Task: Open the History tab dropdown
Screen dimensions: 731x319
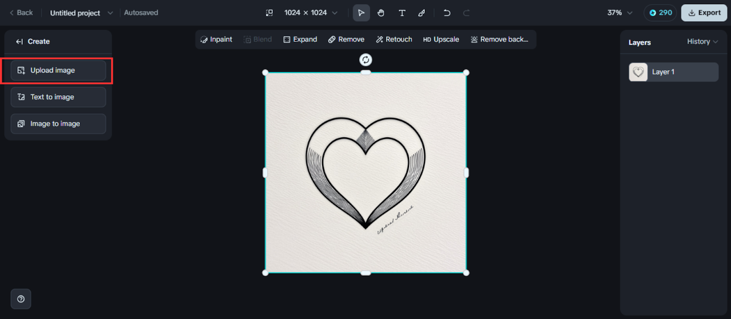Action: pyautogui.click(x=702, y=42)
